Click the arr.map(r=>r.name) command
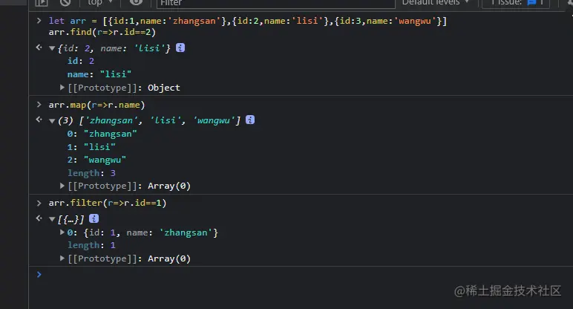 point(96,105)
